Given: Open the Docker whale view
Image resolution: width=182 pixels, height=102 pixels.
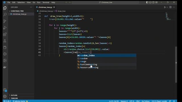Looking at the screenshot, I should pos(5,67).
